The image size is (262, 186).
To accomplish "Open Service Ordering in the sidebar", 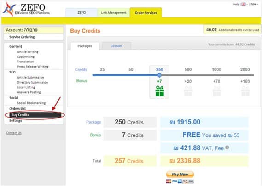I will [22, 37].
